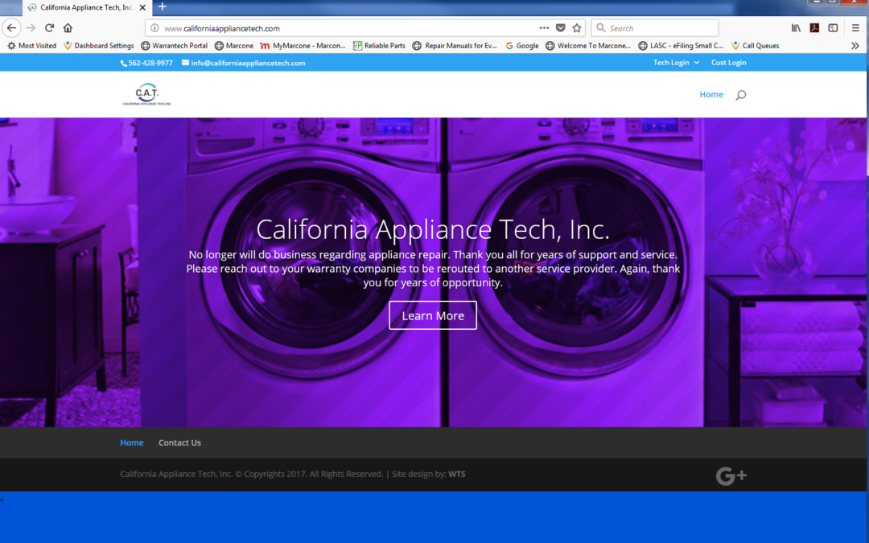The height and width of the screenshot is (543, 869).
Task: Expand the Tech Login dropdown
Action: click(675, 62)
